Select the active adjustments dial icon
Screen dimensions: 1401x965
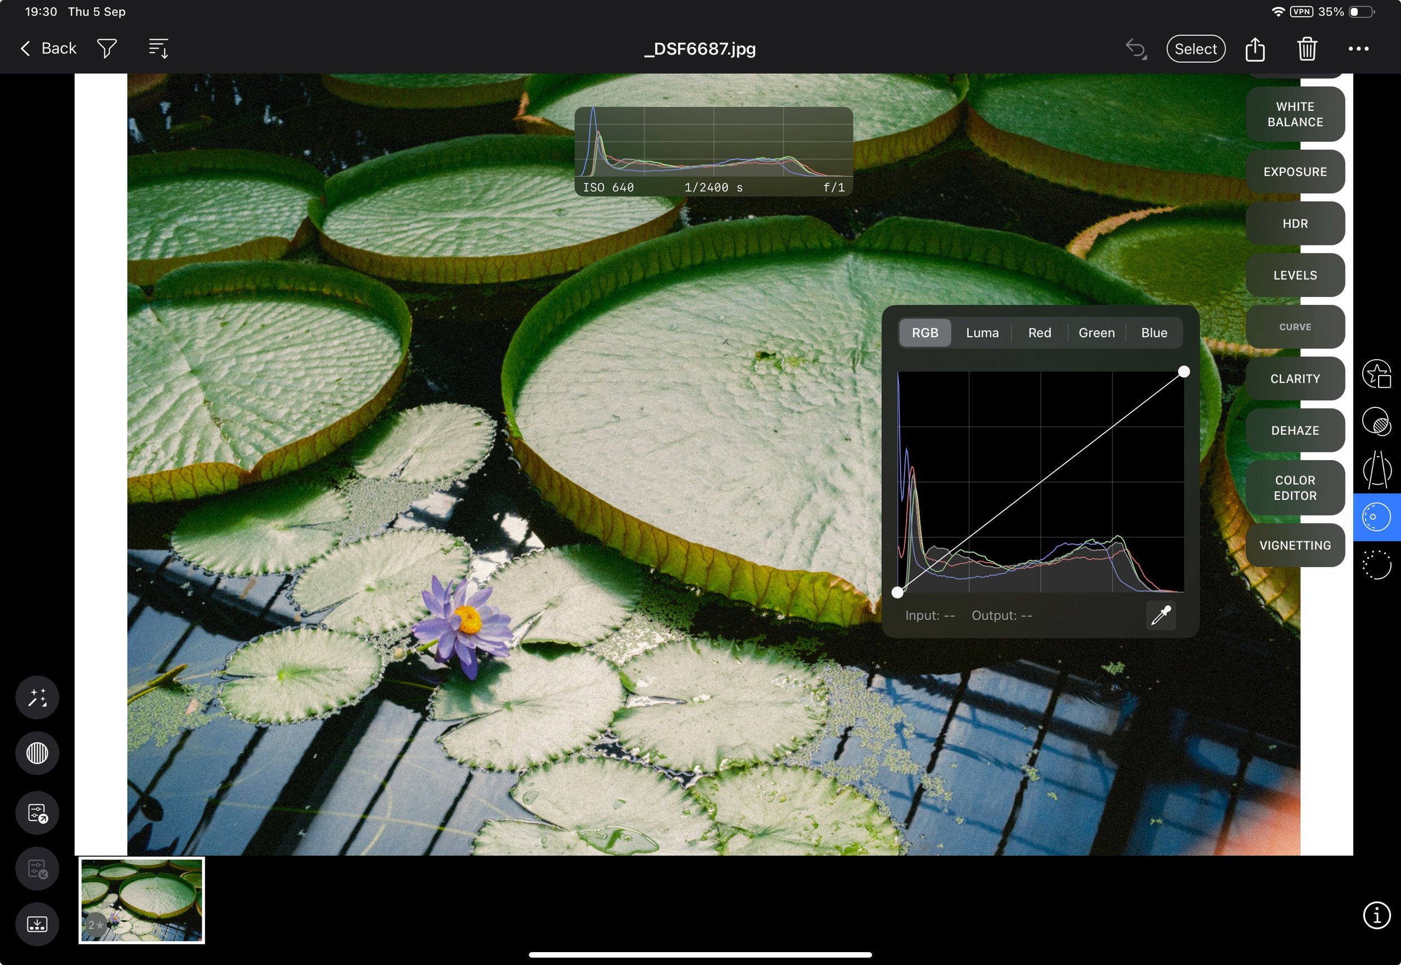click(x=1376, y=517)
